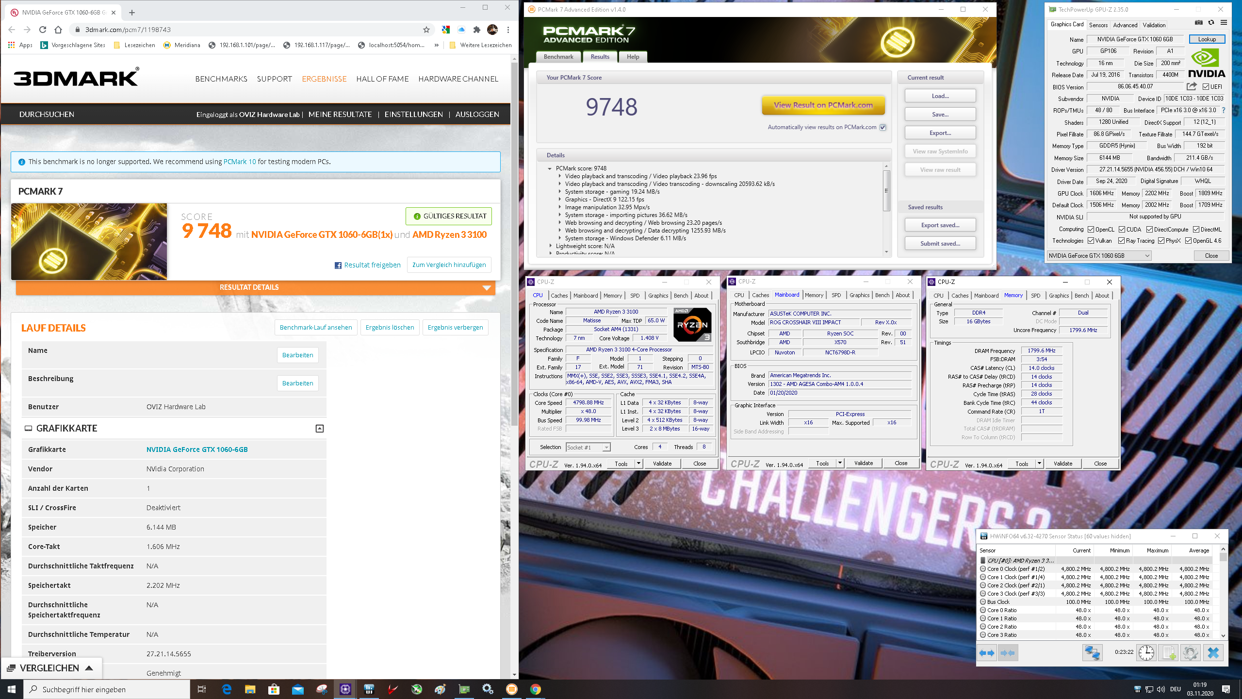1242x699 pixels.
Task: Open the Chrome three-dot menu
Action: (508, 30)
